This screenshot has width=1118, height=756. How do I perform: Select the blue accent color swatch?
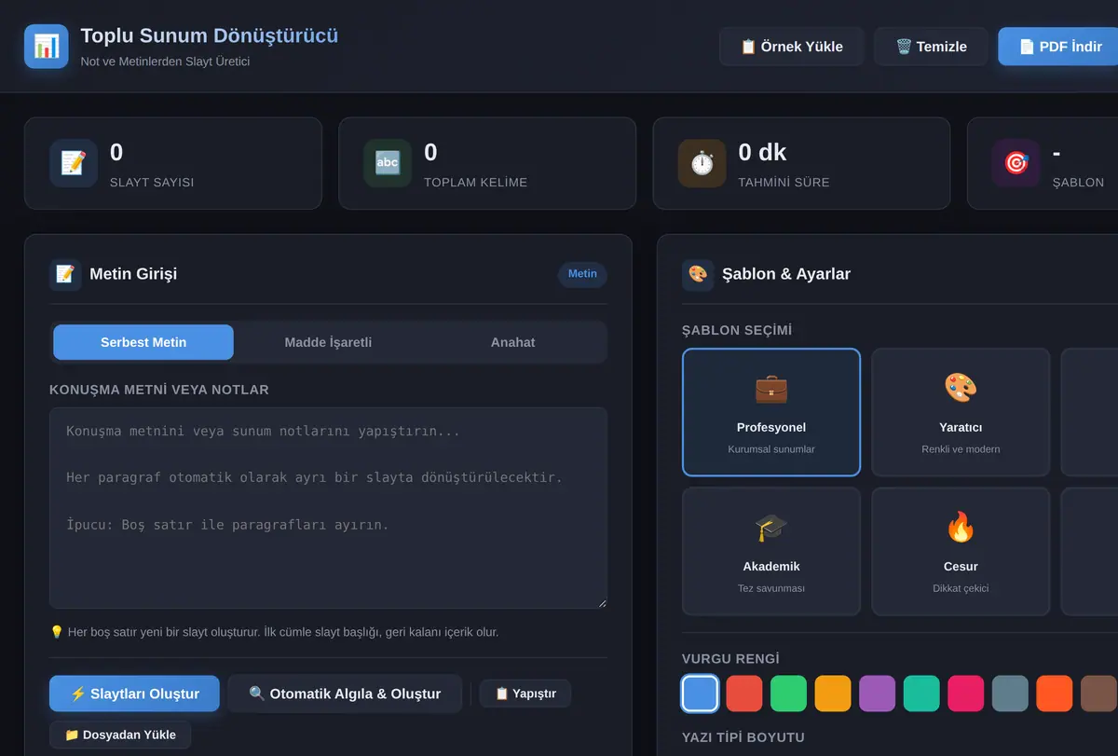point(700,694)
